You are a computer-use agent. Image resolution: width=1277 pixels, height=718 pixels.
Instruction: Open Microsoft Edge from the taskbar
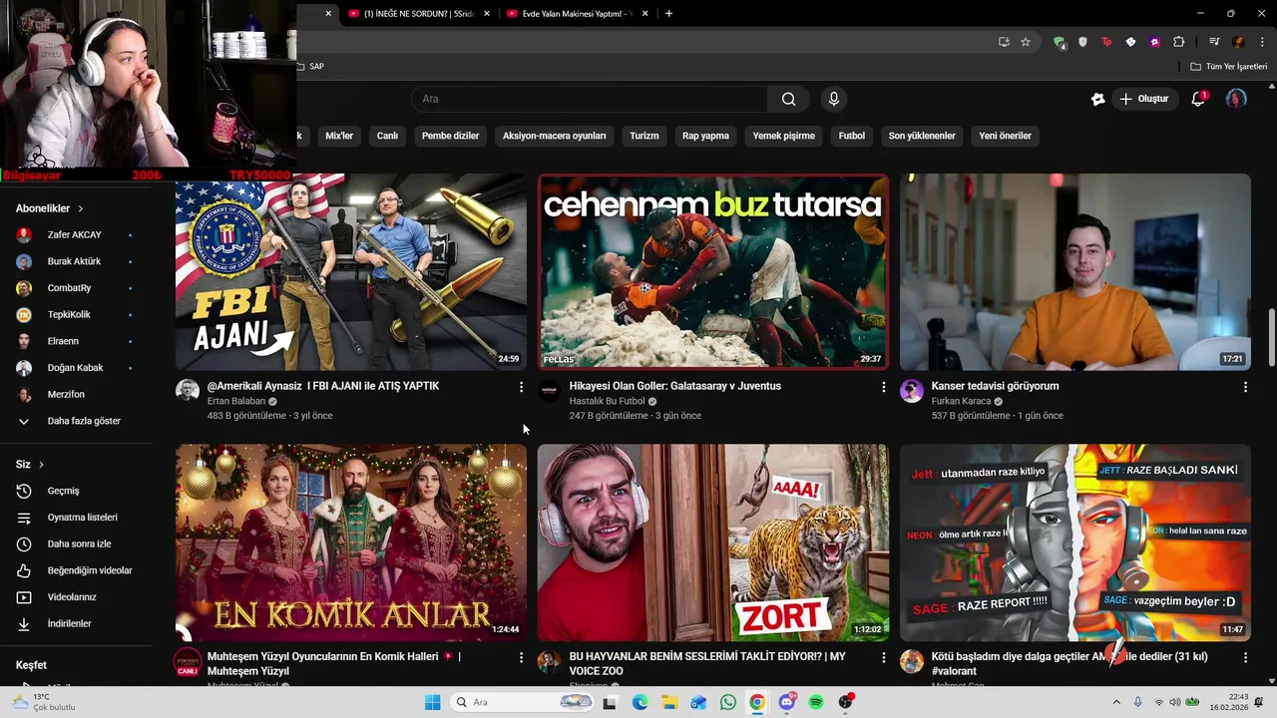[639, 702]
